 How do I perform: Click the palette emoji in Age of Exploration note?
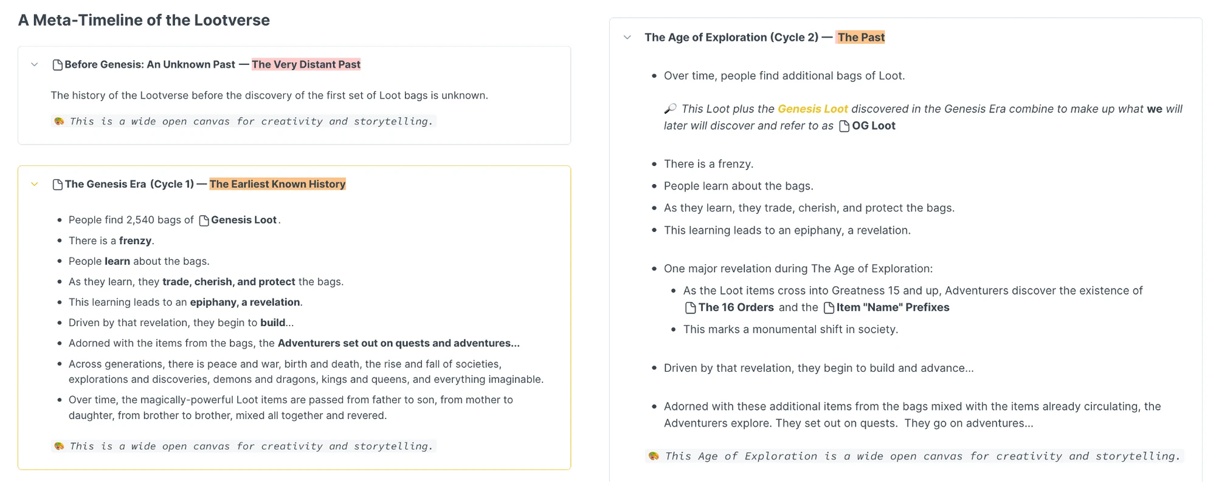[x=654, y=456]
